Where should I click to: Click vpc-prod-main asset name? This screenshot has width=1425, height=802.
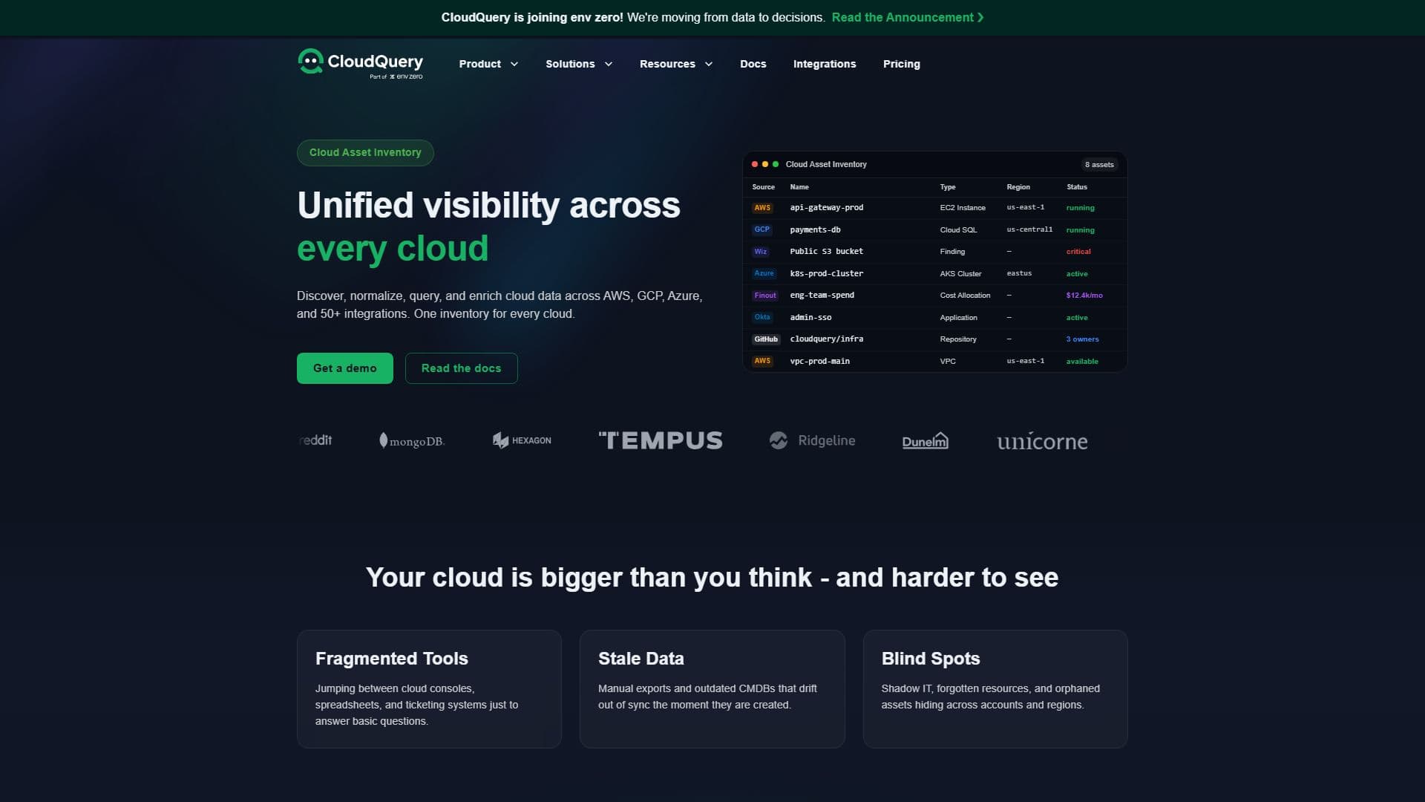820,362
